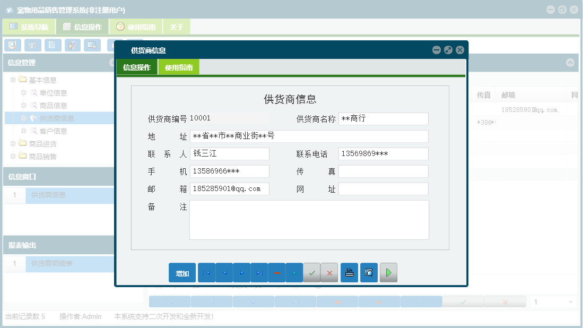Maximize the 供货商信息 dialog
This screenshot has height=328, width=583.
(448, 50)
